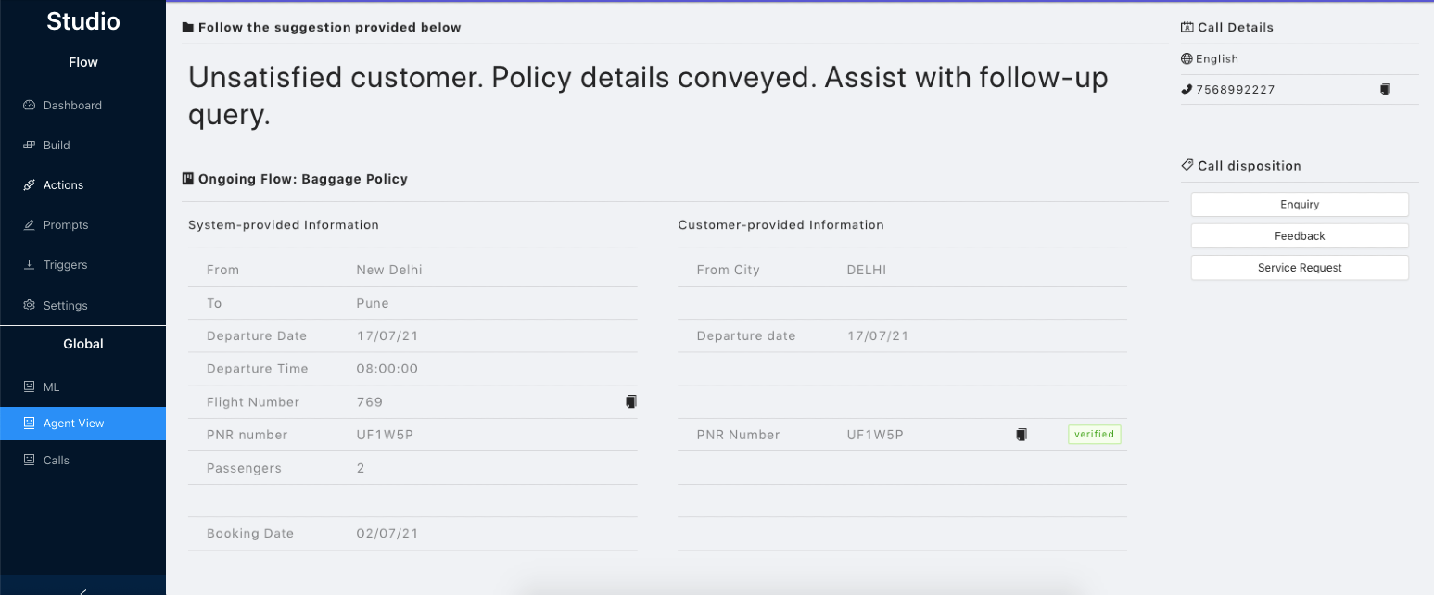Copy the flight number 769

click(x=631, y=401)
